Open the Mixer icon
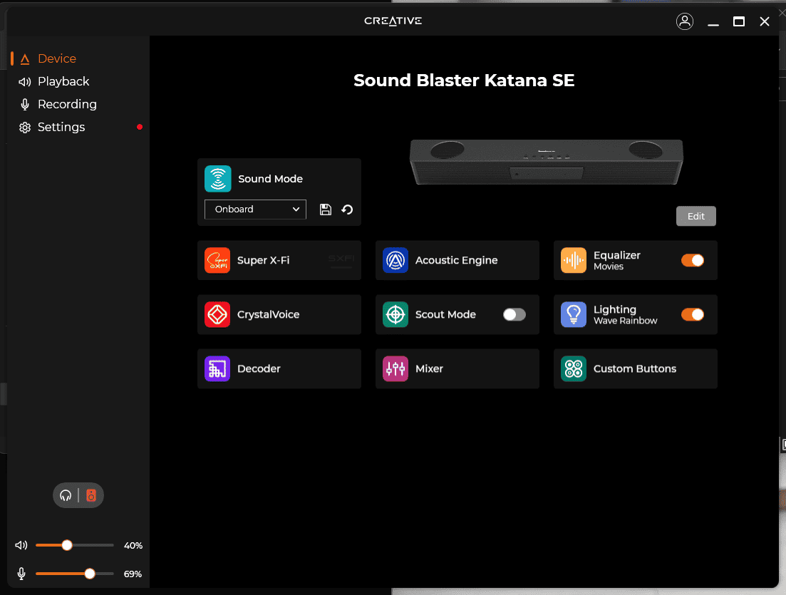786x595 pixels. tap(395, 368)
